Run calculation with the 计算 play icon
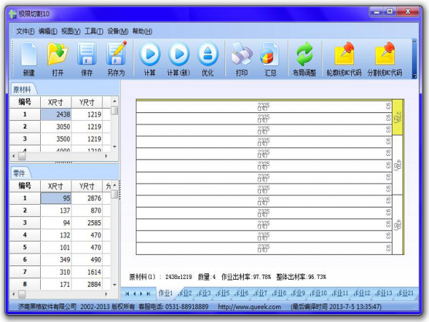The width and height of the screenshot is (429, 322). pos(150,56)
